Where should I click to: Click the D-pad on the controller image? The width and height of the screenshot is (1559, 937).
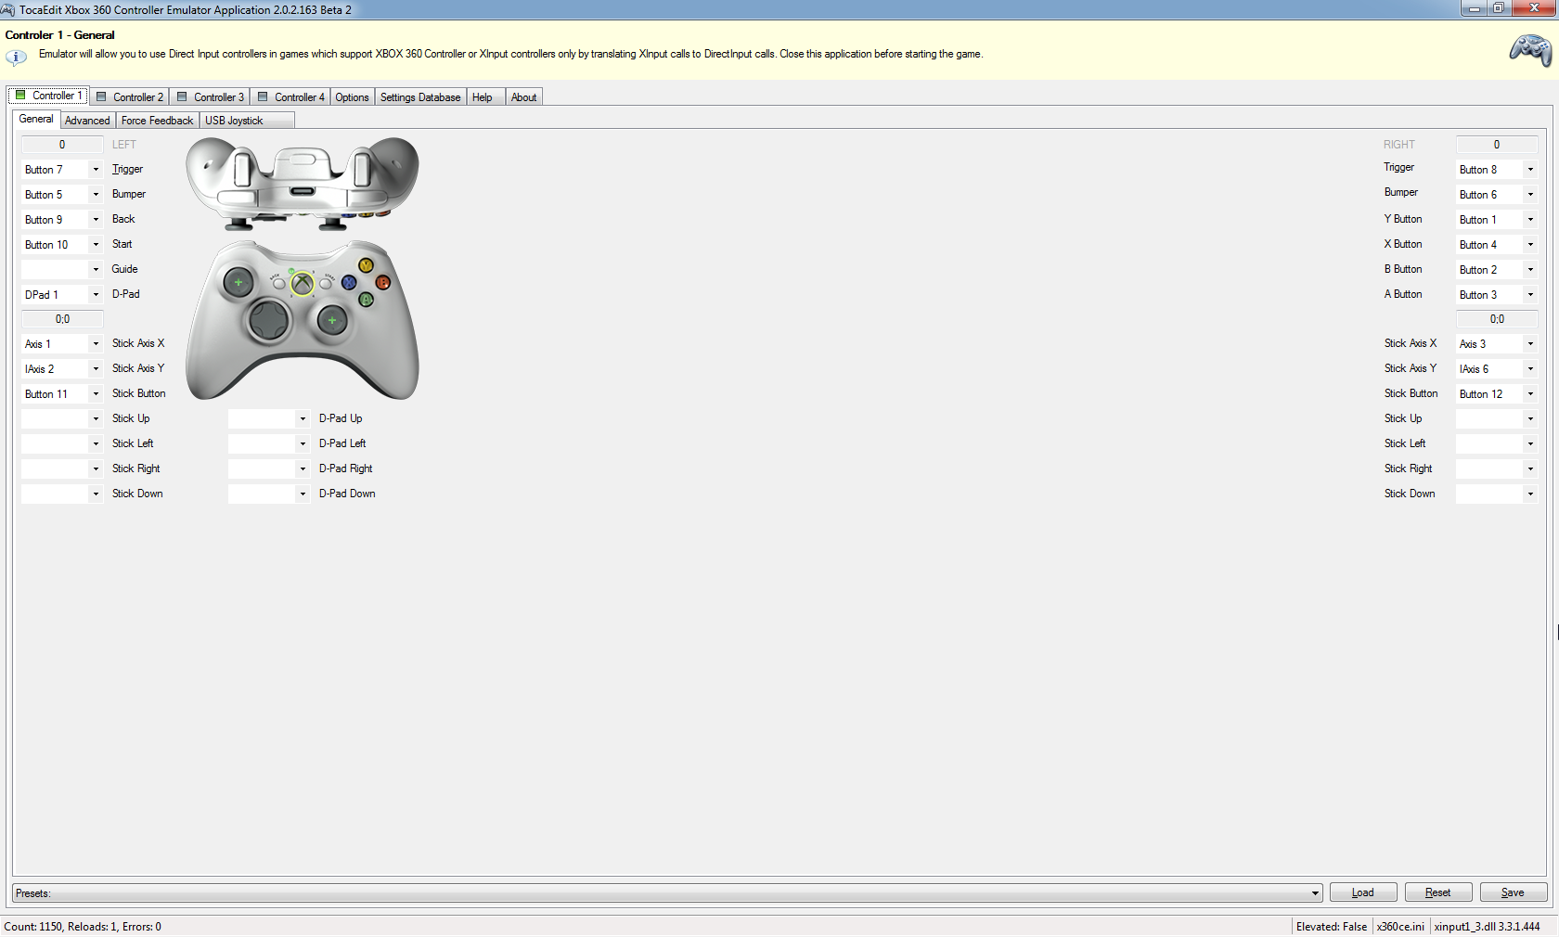pyautogui.click(x=269, y=321)
